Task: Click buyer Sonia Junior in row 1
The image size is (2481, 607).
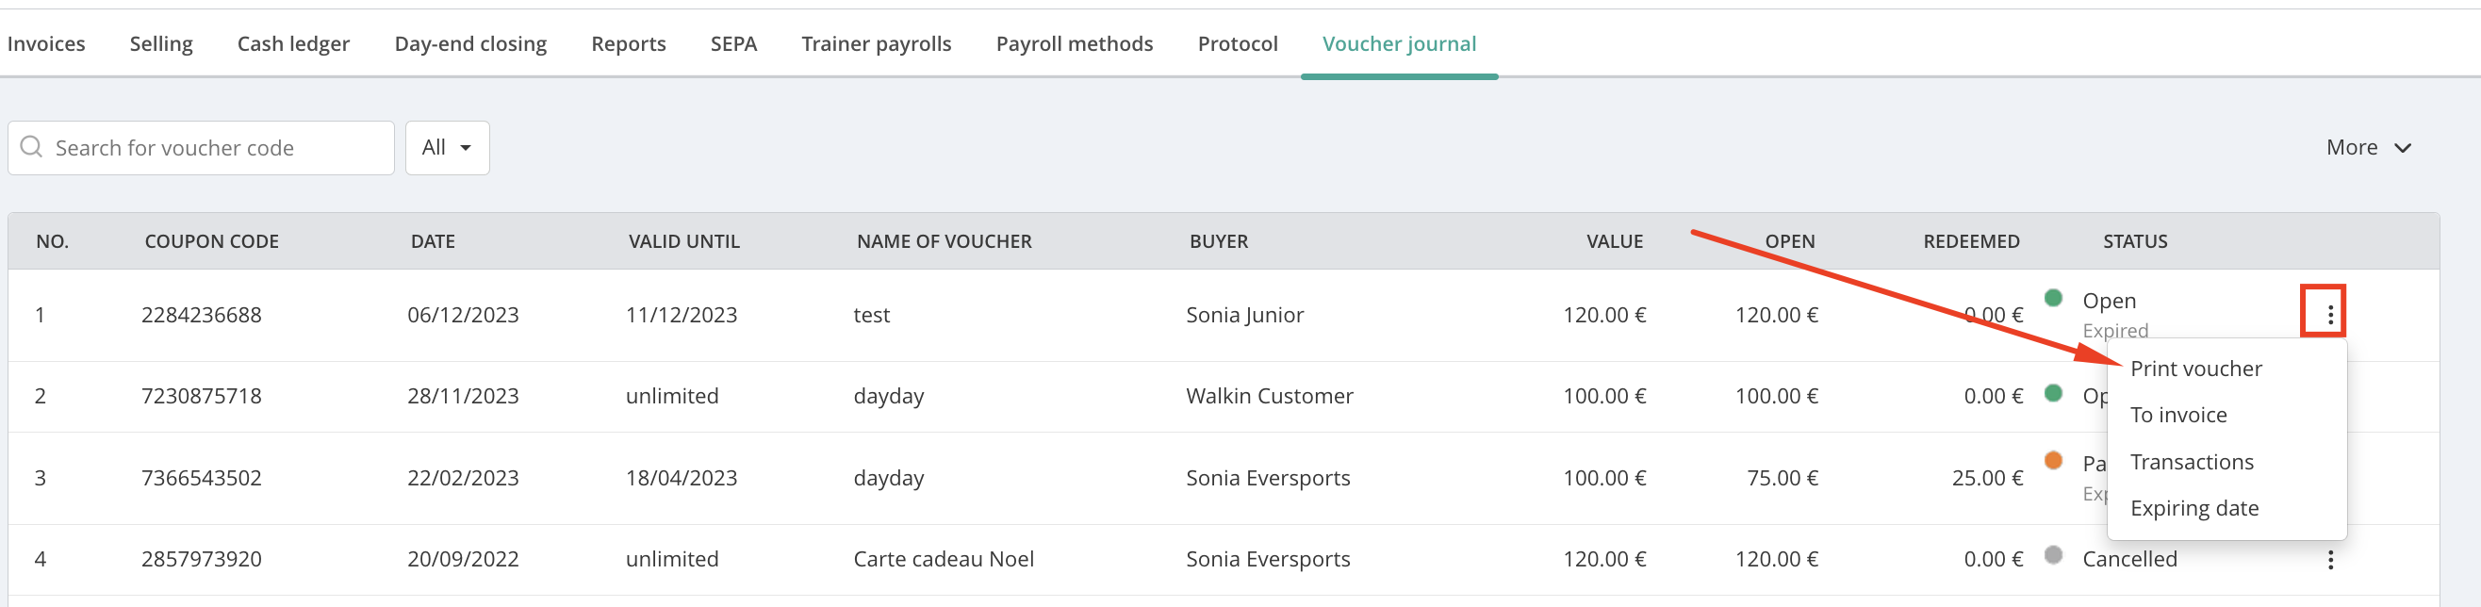Action: click(1244, 315)
